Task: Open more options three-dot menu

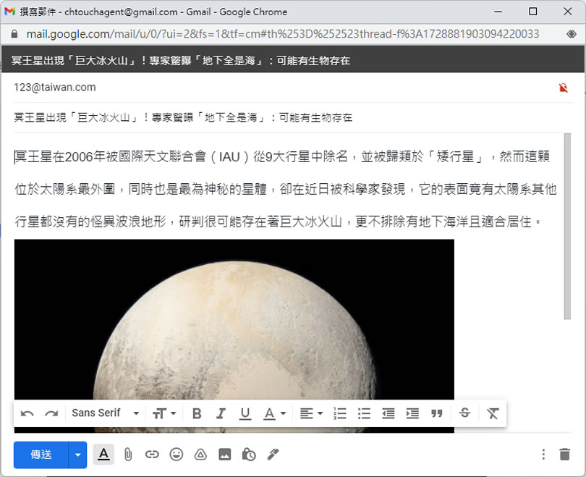Action: tap(543, 455)
